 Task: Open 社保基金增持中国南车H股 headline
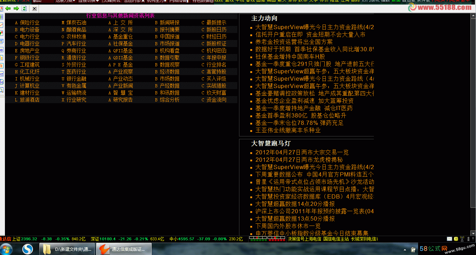click(290, 56)
